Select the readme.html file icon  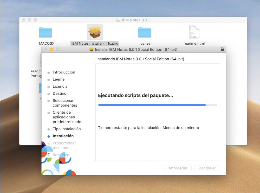tap(194, 32)
